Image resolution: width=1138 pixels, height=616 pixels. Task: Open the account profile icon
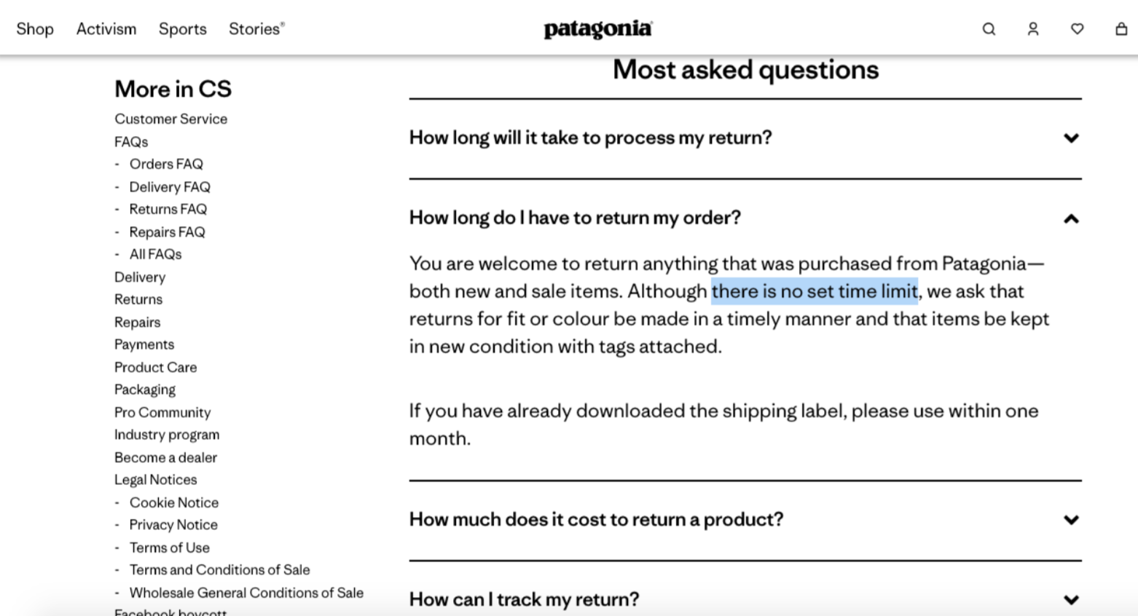pyautogui.click(x=1033, y=29)
